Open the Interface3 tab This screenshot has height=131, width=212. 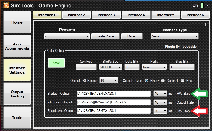(106, 15)
